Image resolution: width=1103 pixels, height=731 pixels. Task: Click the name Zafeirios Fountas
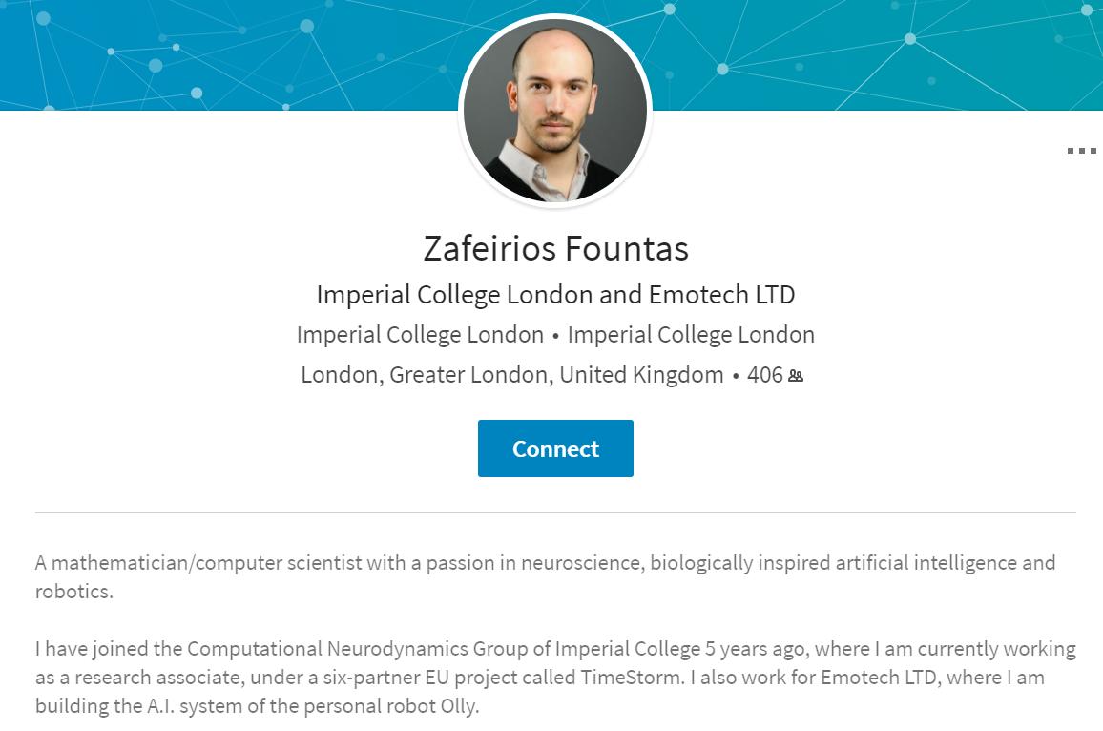click(555, 248)
